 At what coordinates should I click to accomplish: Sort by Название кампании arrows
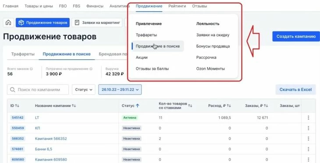point(74,106)
